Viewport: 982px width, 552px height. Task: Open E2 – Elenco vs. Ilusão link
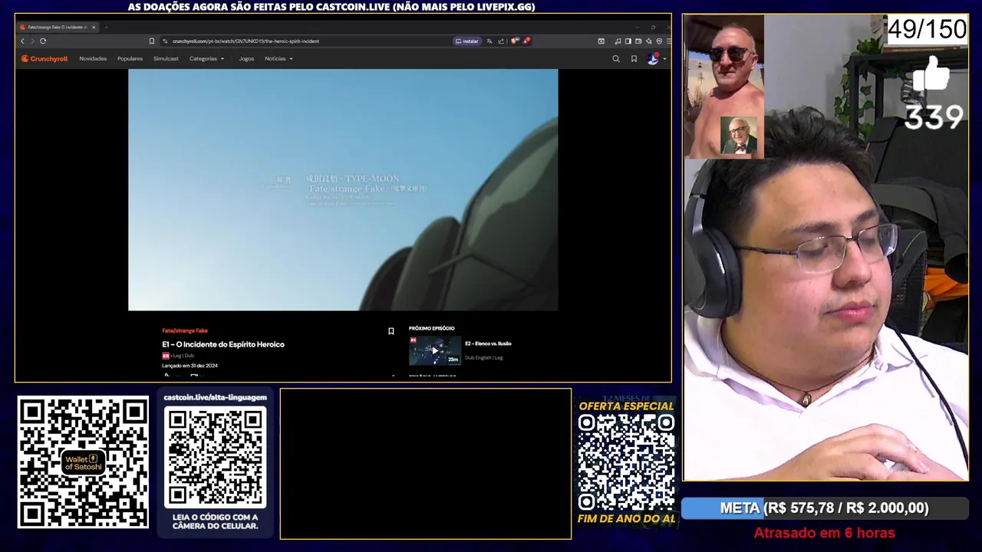pyautogui.click(x=488, y=343)
